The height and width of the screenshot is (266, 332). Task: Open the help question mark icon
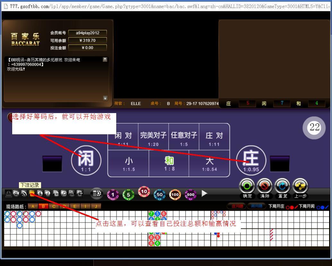pos(48,193)
